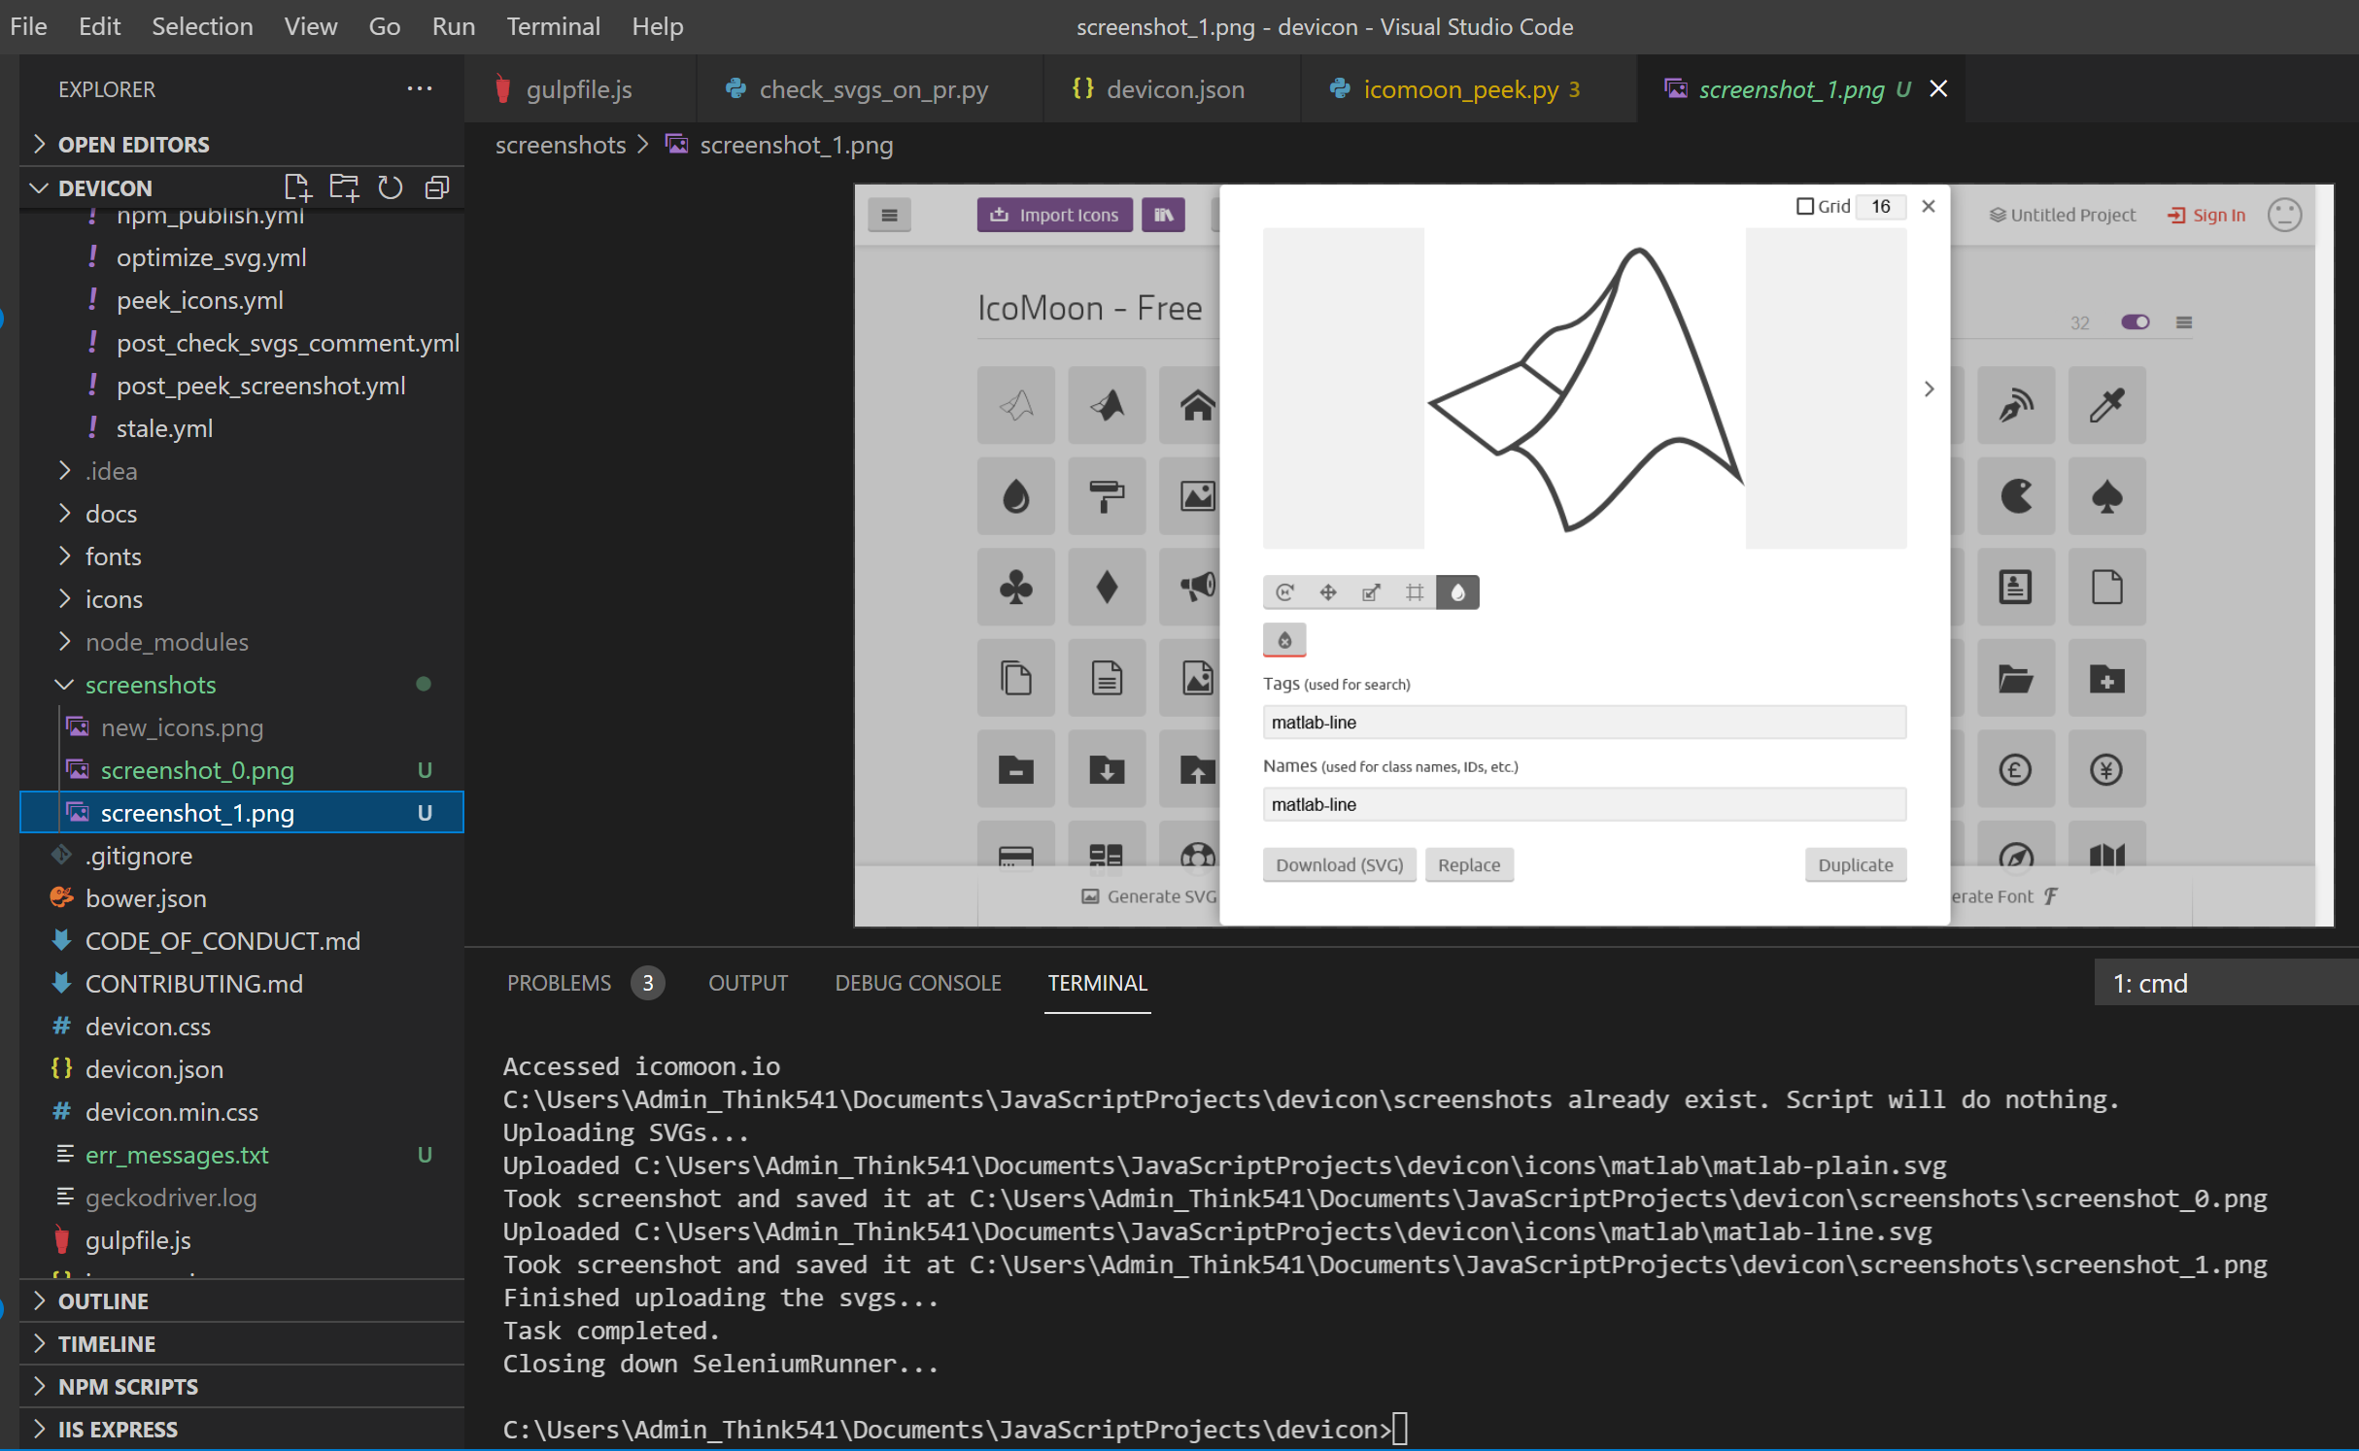
Task: Open stale.yml workflow file
Action: 242,428
